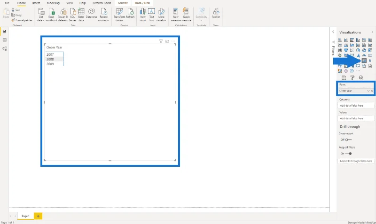Choose the Area chart visual
This screenshot has height=224, width=376.
(x=346, y=45)
